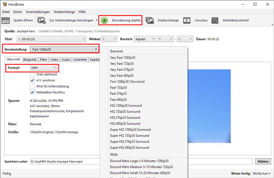
Task: Open the Wenn fertig Nichts tun dropdown
Action: coord(261,173)
